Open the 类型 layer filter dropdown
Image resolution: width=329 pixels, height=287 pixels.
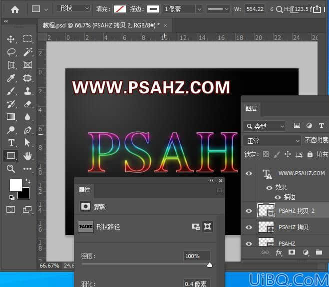pos(265,126)
